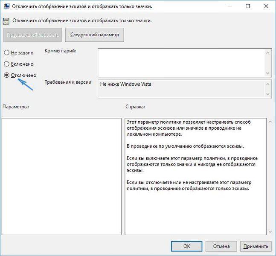Maximize the policy dialog window

point(248,6)
